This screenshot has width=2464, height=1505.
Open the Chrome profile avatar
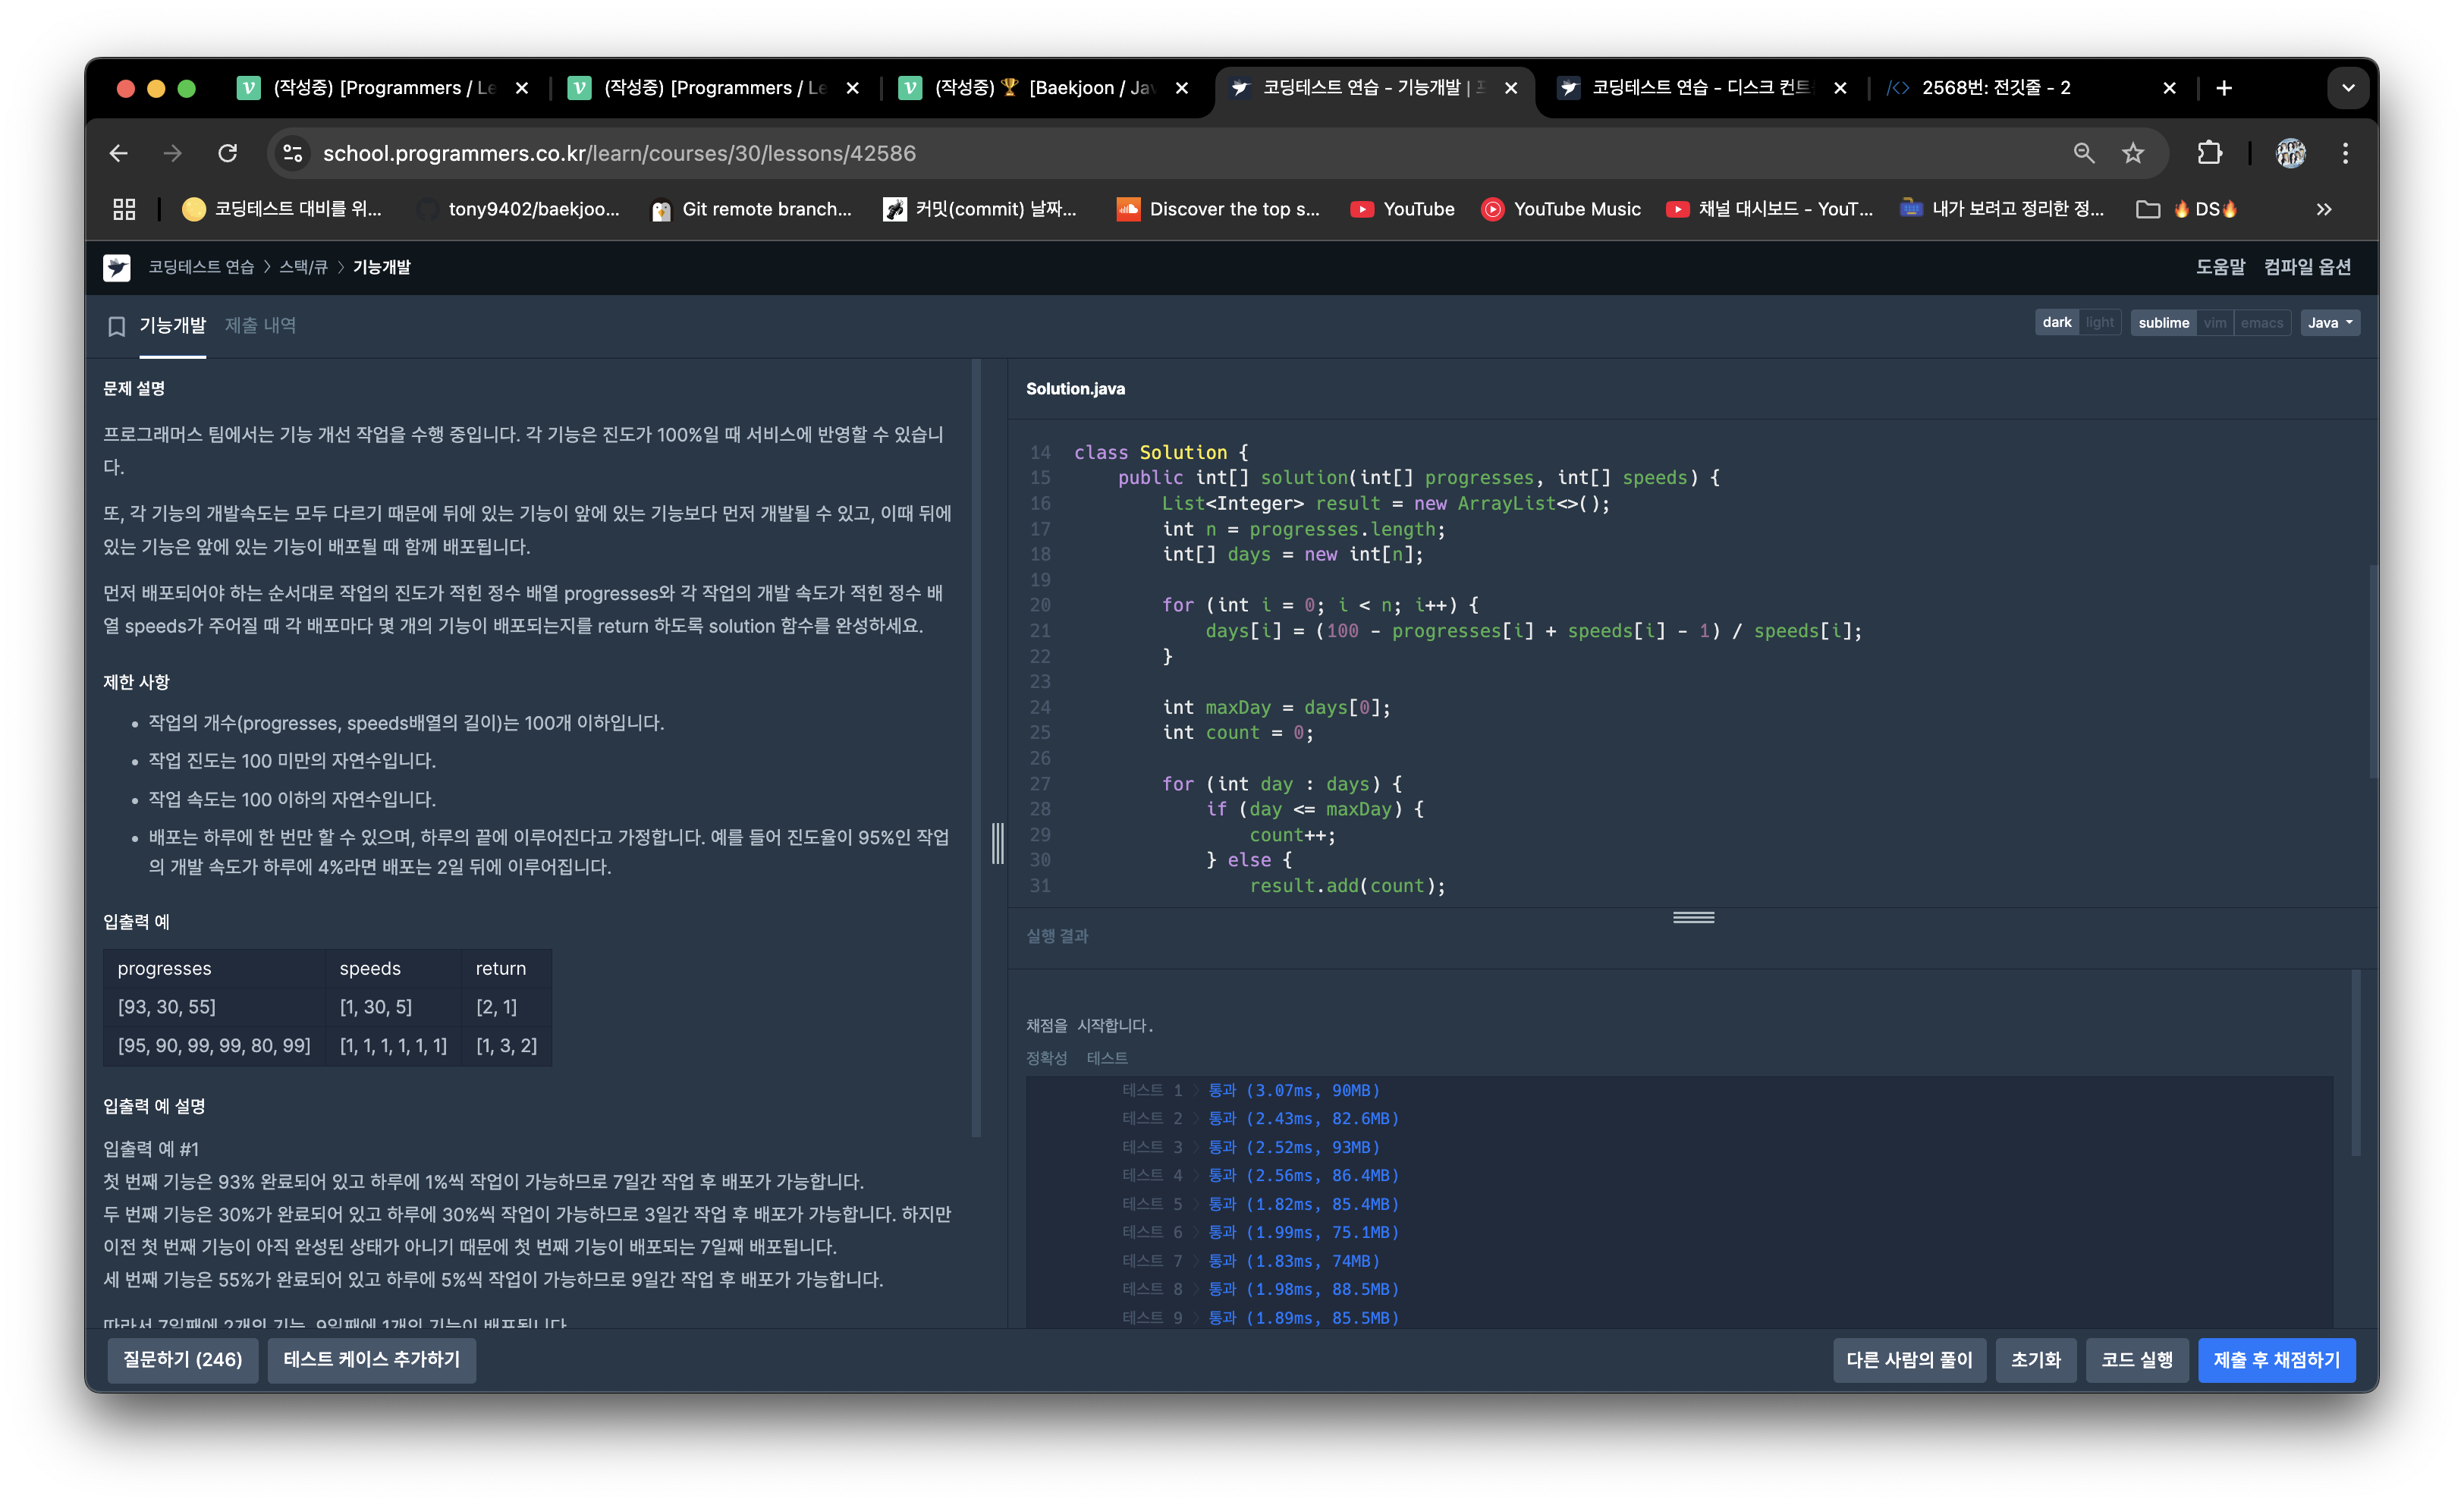(2291, 153)
